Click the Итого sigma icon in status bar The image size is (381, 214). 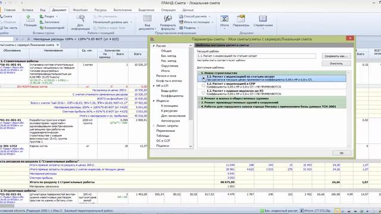[x=302, y=211]
